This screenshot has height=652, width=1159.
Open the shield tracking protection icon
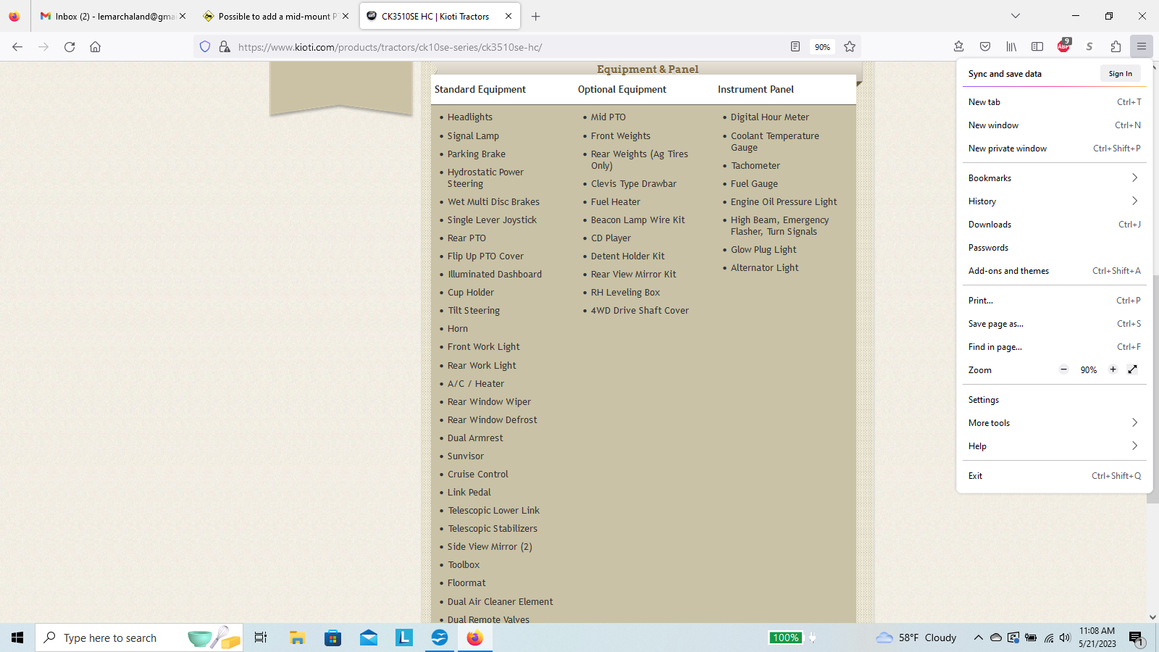(x=205, y=47)
